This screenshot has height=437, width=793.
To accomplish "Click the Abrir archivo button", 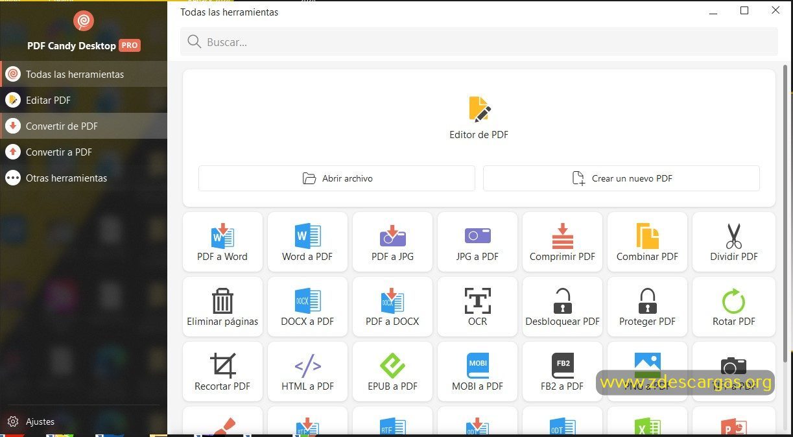I will [x=337, y=178].
